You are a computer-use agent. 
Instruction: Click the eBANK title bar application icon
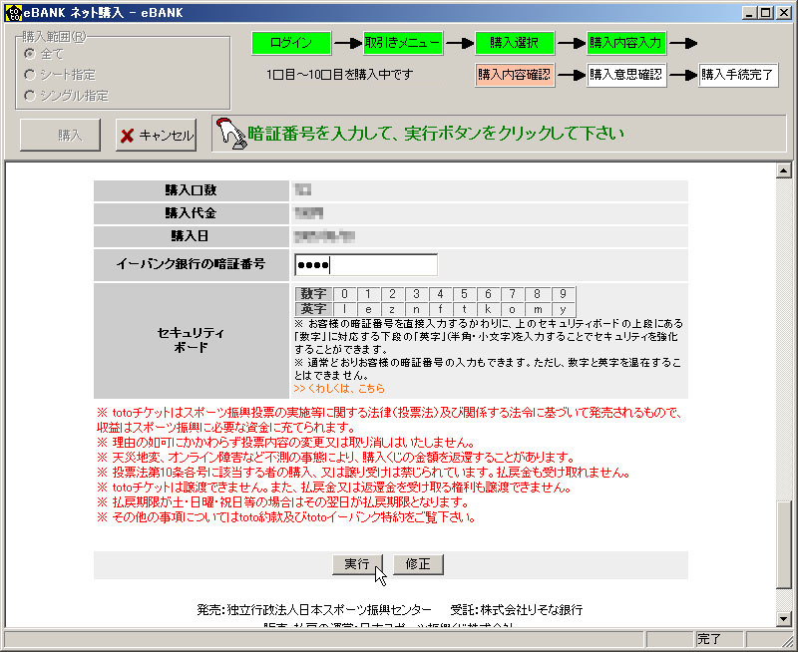[12, 12]
